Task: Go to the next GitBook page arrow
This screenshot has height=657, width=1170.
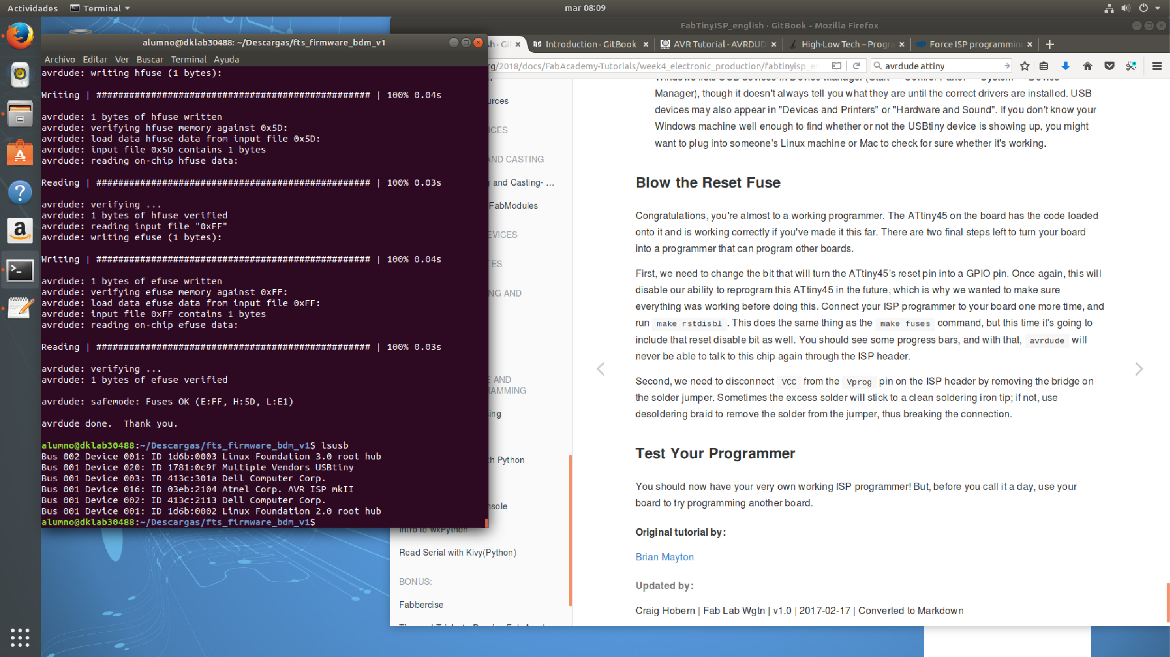Action: tap(1139, 369)
